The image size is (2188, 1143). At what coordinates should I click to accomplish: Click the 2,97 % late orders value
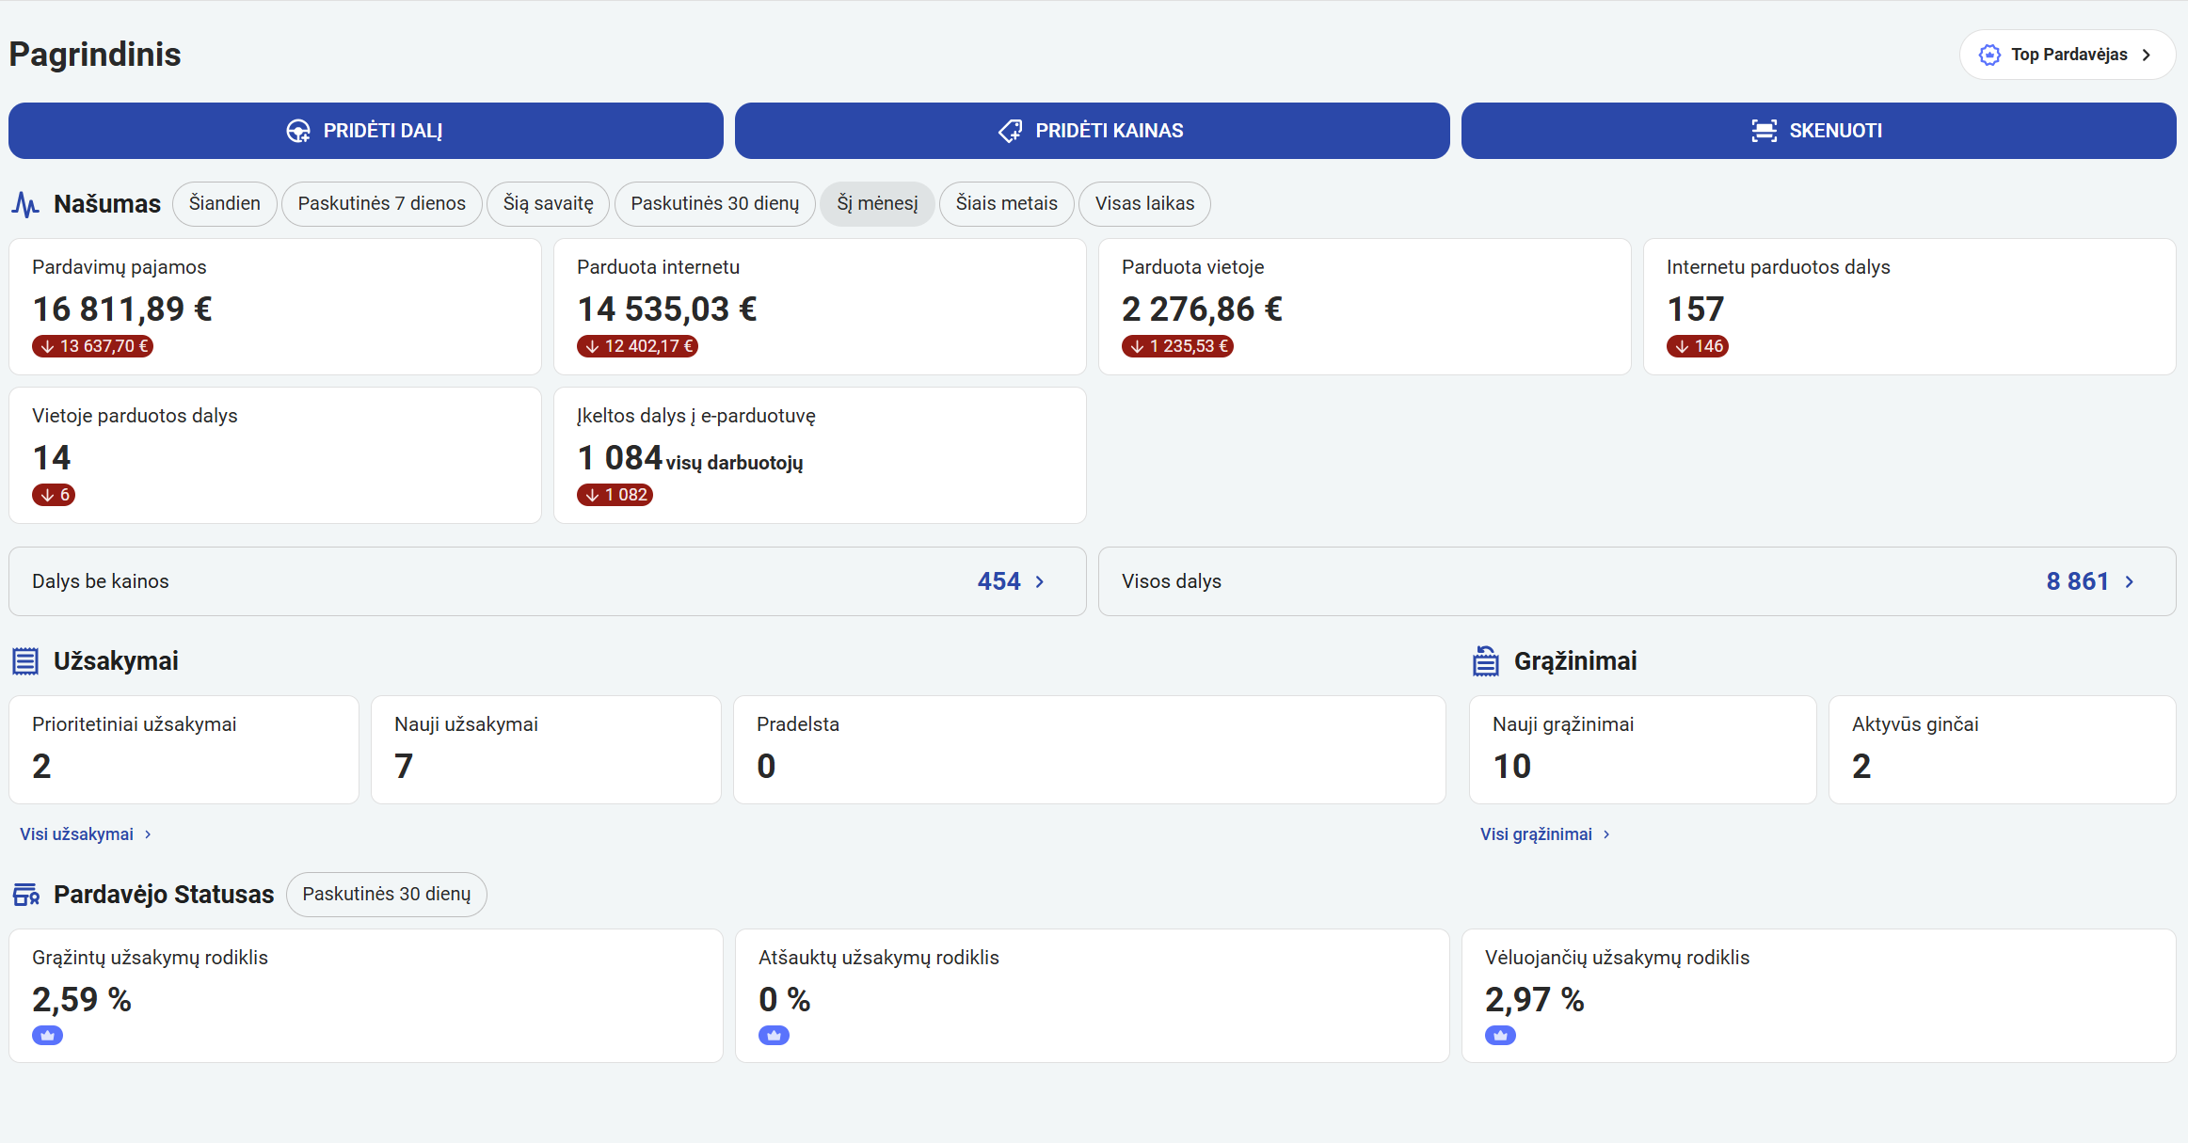pyautogui.click(x=1535, y=1000)
